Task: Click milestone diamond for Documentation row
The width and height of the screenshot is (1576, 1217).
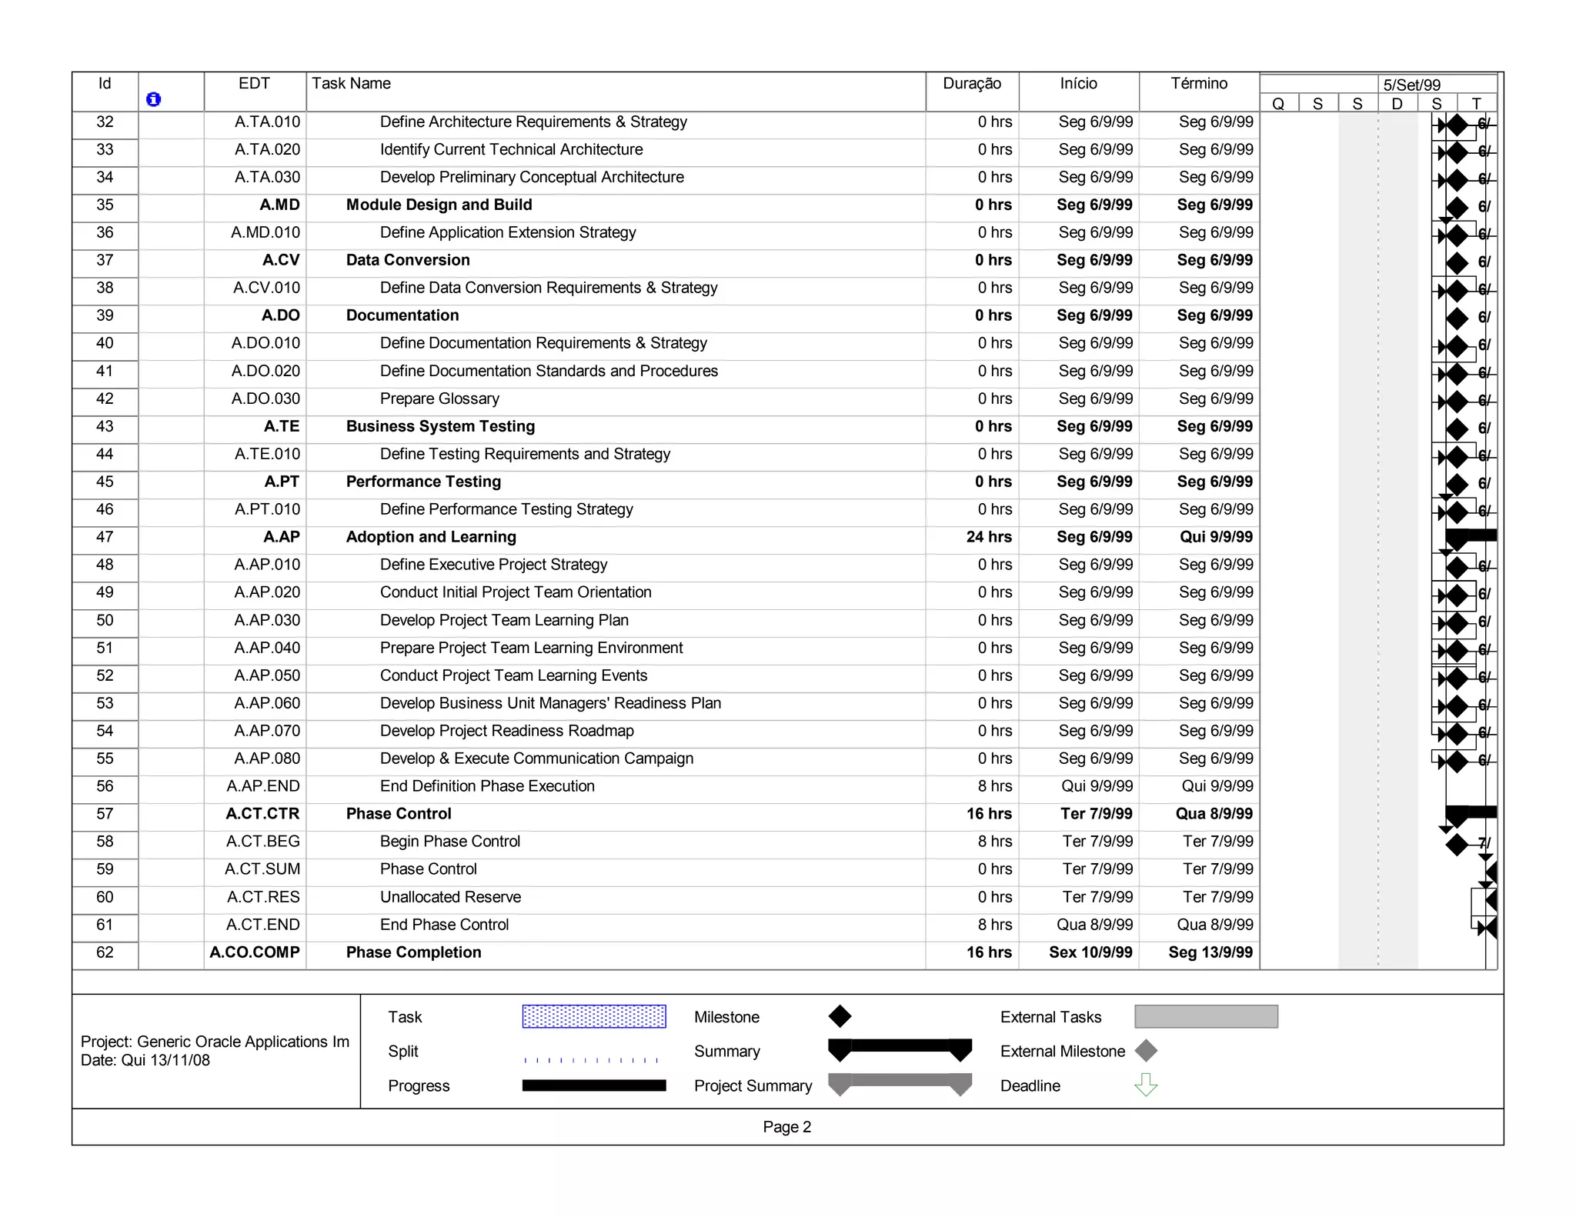Action: [x=1457, y=318]
